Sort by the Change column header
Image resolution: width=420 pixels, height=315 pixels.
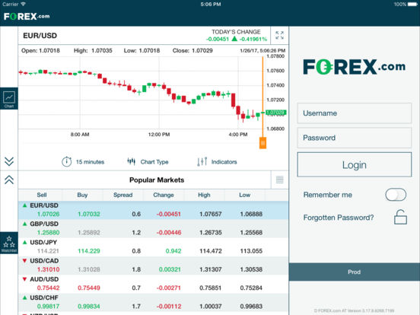click(x=164, y=195)
